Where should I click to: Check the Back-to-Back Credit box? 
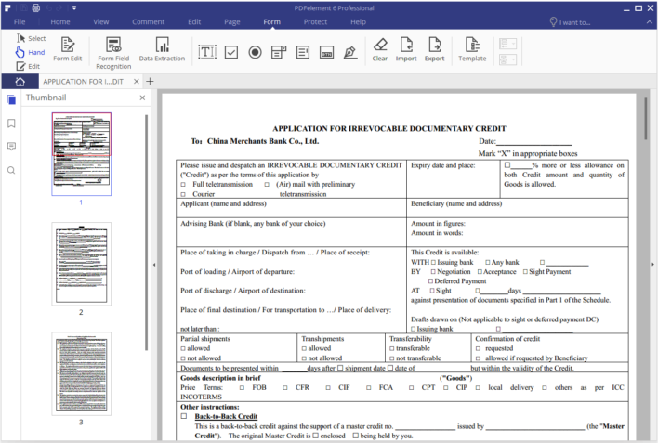click(184, 416)
